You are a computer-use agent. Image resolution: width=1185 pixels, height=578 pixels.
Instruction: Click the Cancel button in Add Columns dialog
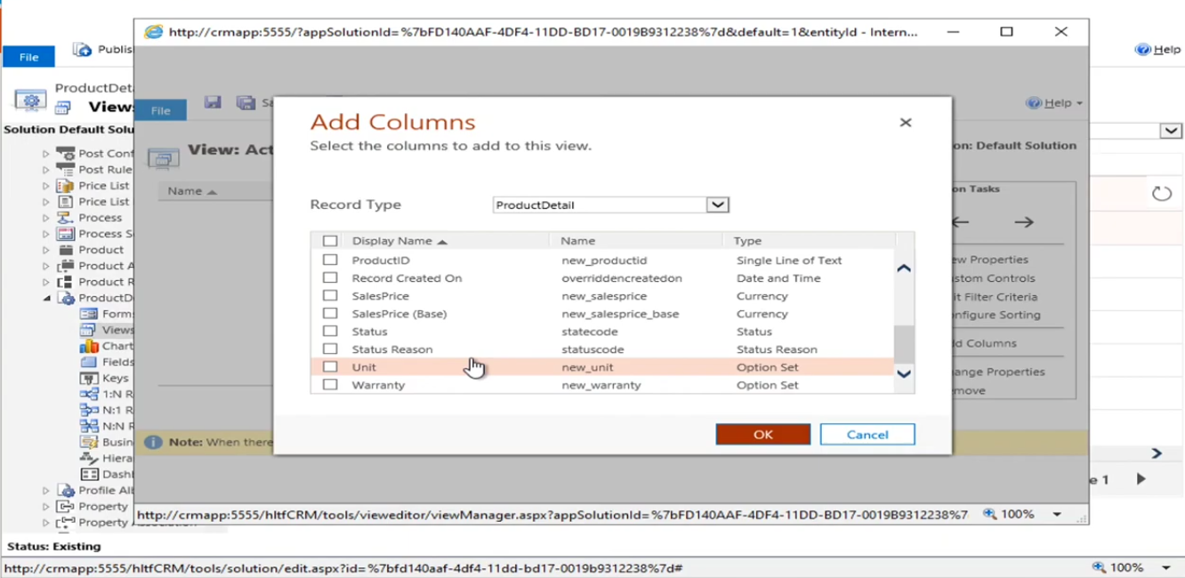click(x=867, y=434)
